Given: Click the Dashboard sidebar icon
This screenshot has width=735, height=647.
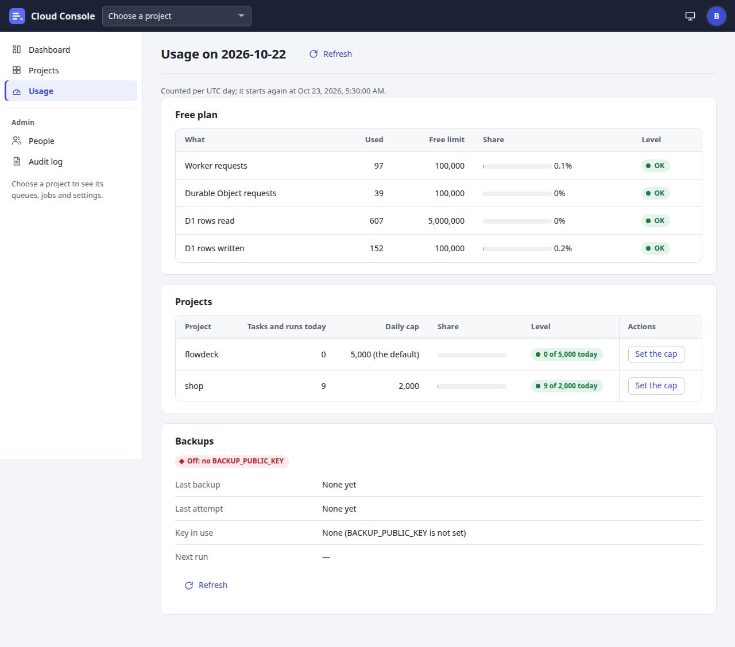Looking at the screenshot, I should [17, 50].
